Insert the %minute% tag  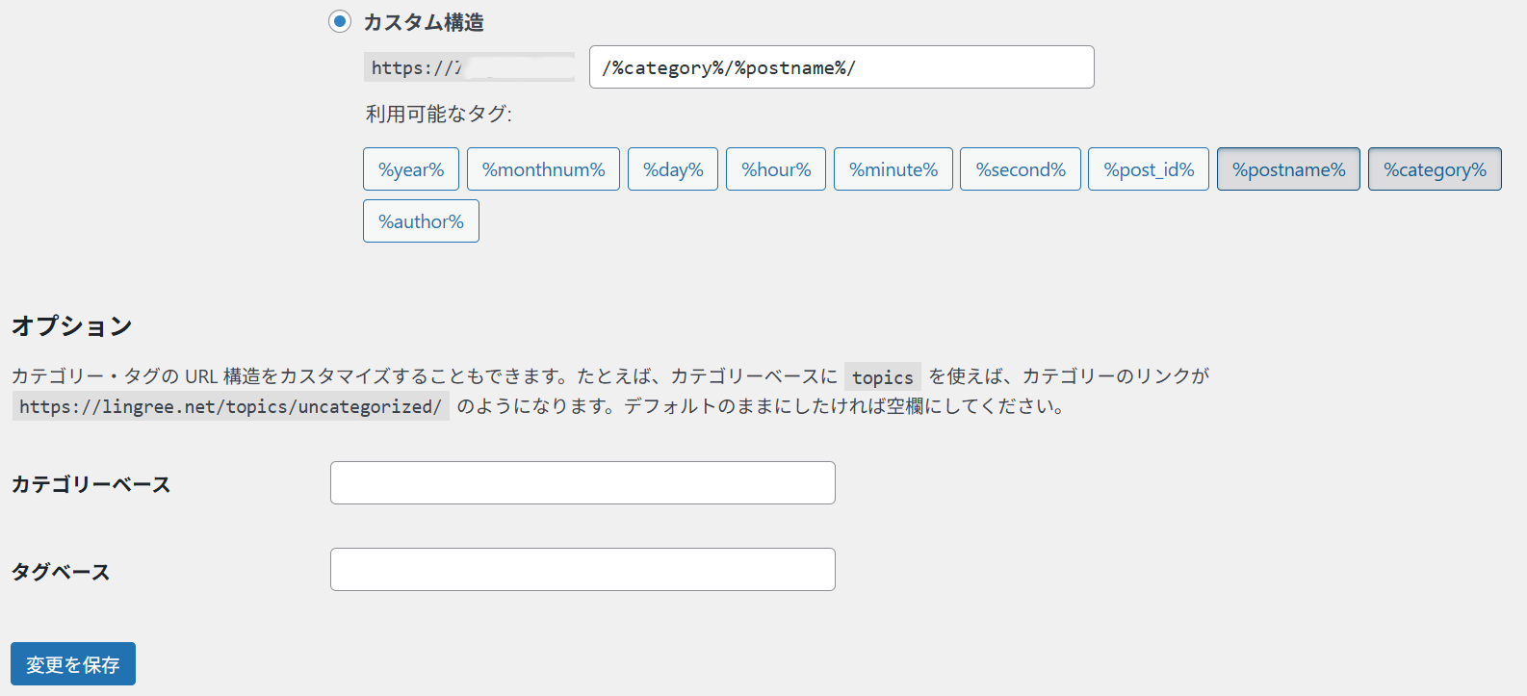(x=893, y=169)
